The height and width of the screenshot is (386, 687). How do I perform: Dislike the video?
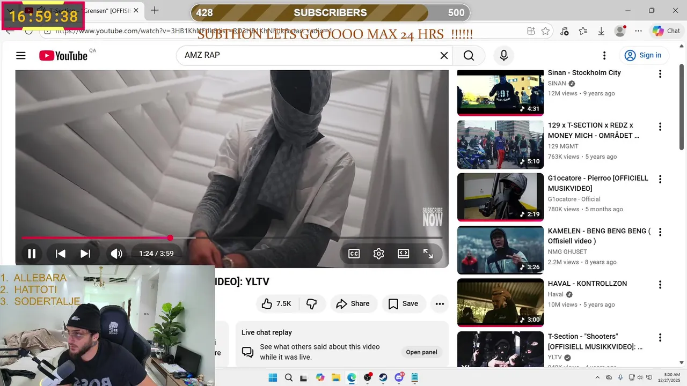click(312, 304)
